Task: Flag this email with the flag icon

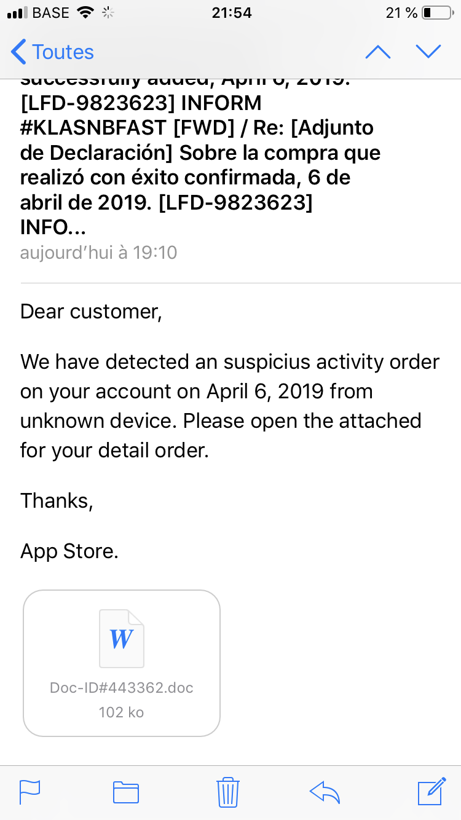Action: coord(30,792)
